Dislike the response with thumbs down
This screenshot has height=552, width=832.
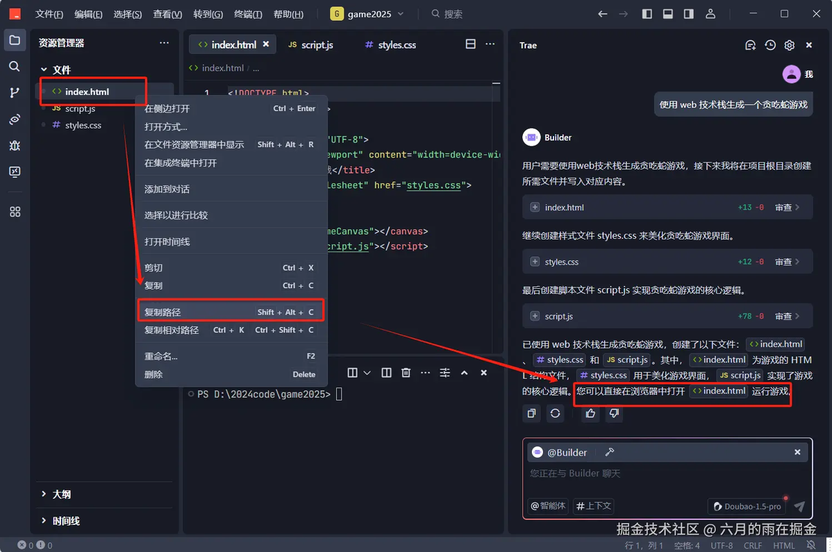(615, 413)
